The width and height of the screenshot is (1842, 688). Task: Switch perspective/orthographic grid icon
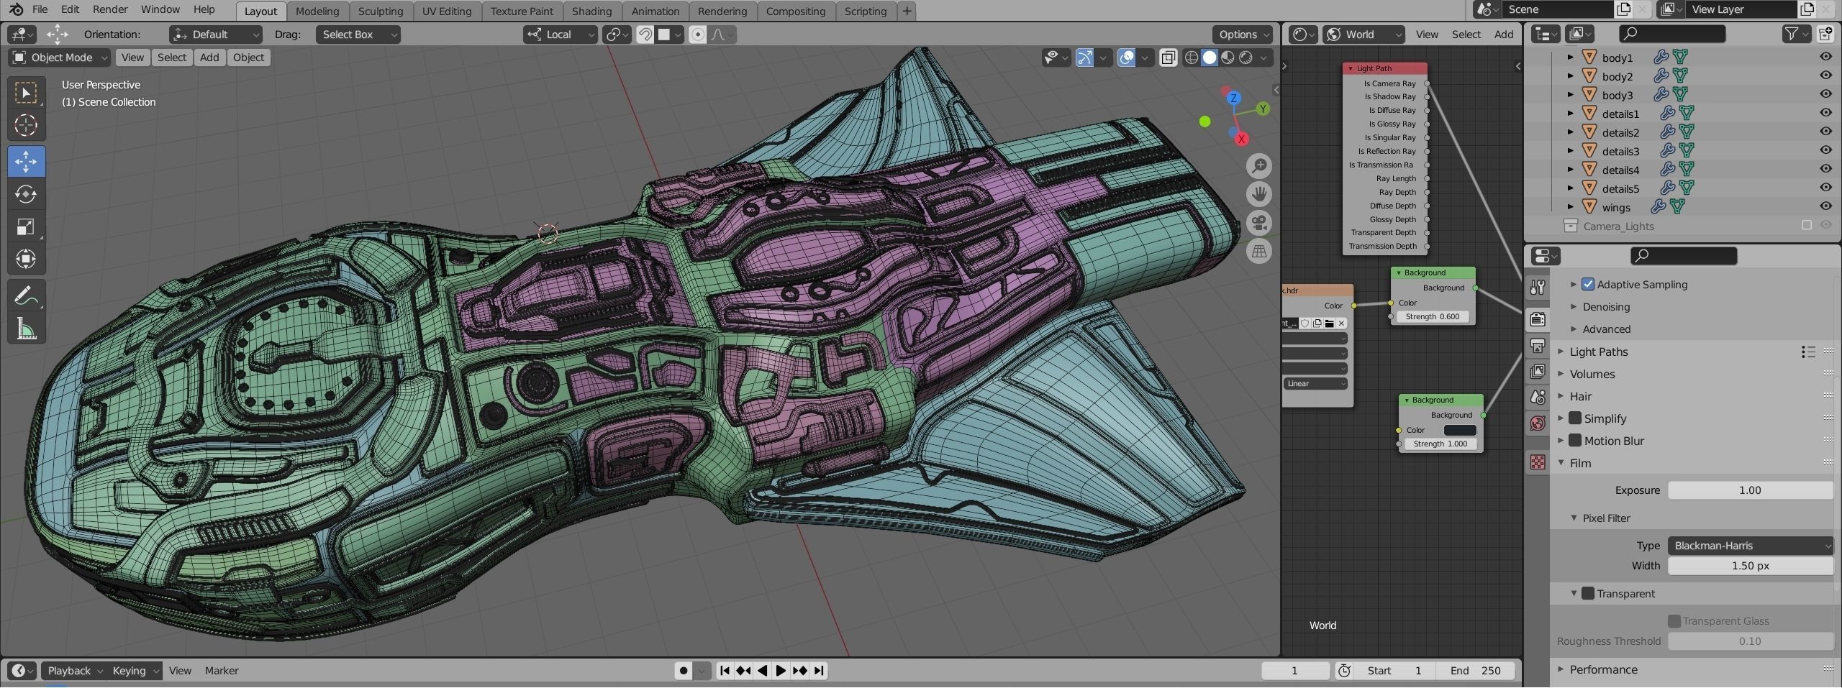click(1259, 252)
